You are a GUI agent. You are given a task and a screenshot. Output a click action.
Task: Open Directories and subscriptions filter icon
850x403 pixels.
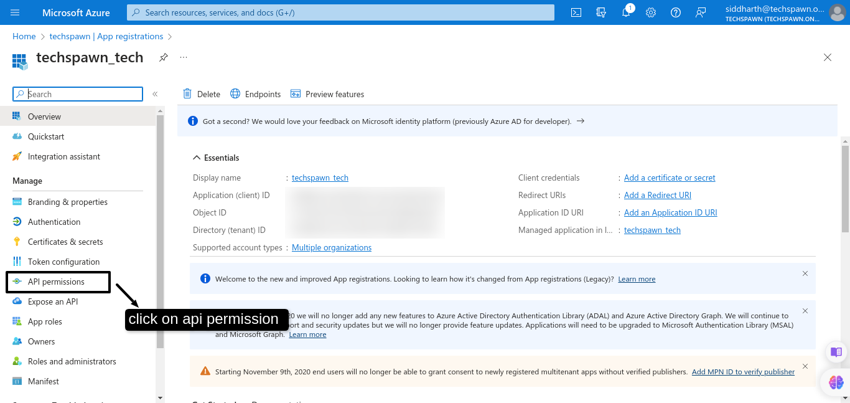pos(601,12)
